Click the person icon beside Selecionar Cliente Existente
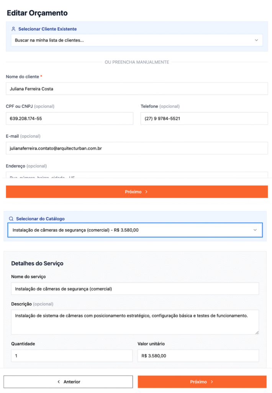Viewport: 272px width, 393px height. (13, 29)
